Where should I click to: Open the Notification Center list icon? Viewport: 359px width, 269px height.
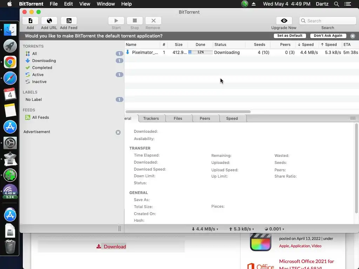click(x=348, y=4)
